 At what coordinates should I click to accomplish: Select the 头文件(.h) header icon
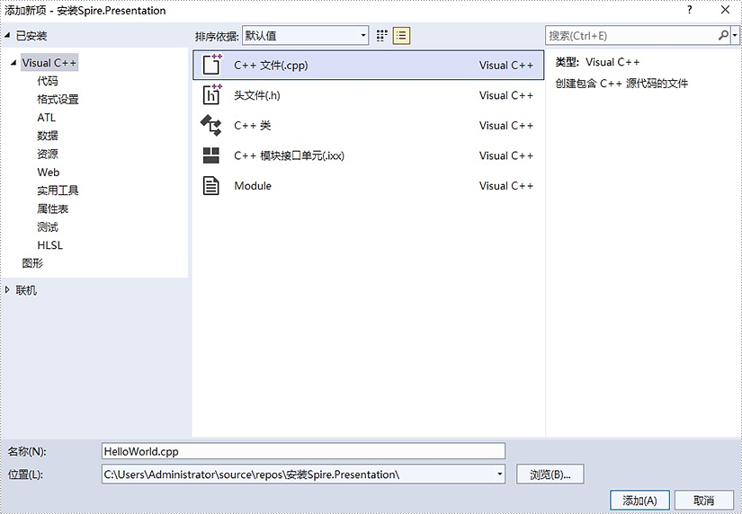(211, 94)
